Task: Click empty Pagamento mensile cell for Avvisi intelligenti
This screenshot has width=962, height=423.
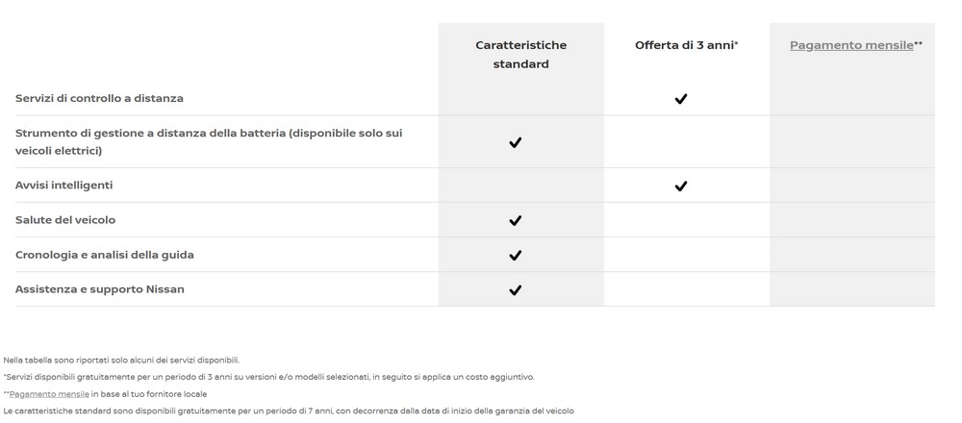Action: tap(852, 186)
